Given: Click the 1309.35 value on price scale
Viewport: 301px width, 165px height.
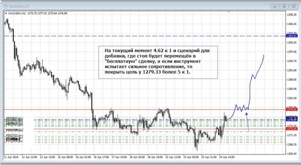Looking at the screenshot, I should (291, 15).
